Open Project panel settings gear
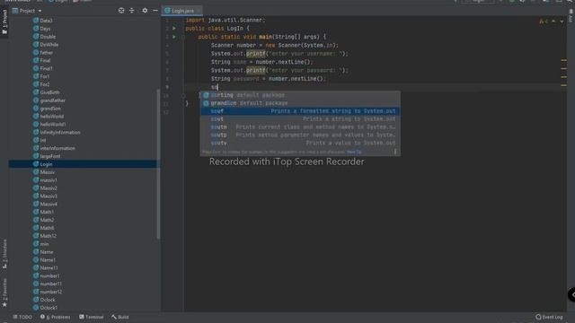575x323 pixels. pyautogui.click(x=145, y=11)
